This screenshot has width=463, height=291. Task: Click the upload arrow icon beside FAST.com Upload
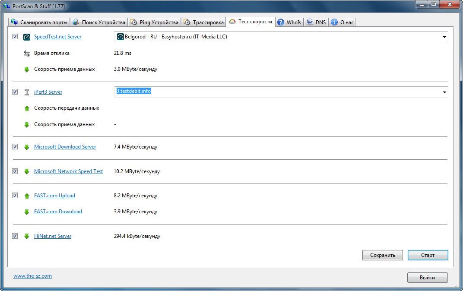coord(27,196)
